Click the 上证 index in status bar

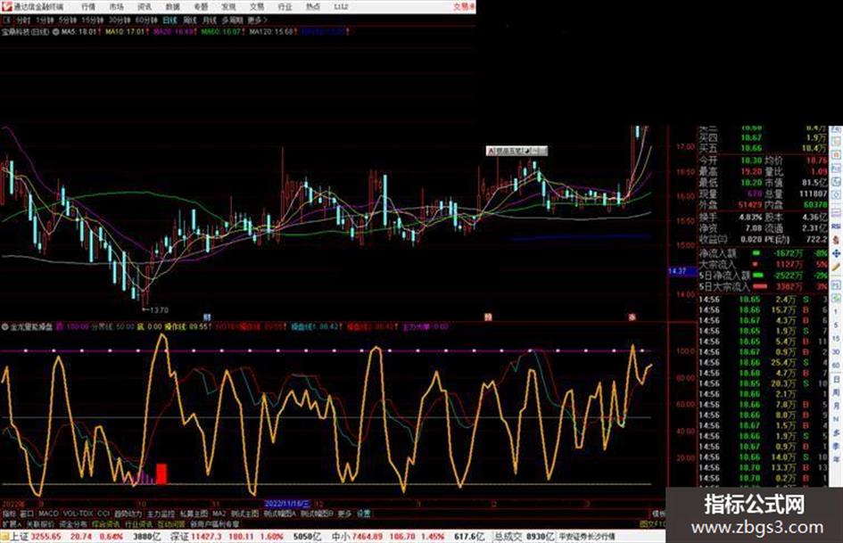tap(19, 537)
